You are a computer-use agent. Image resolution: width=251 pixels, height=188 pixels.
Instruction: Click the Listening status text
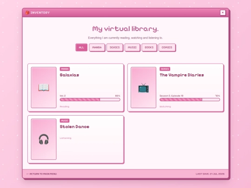(x=66, y=138)
